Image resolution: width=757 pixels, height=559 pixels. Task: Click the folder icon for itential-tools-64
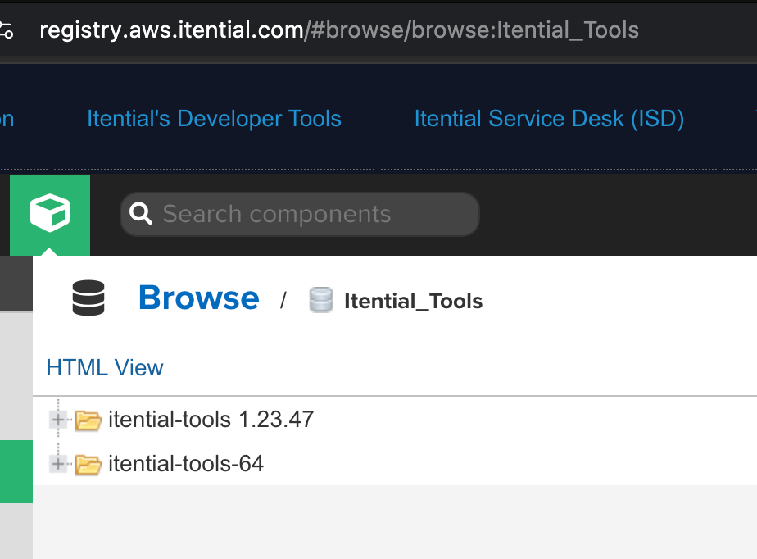point(88,465)
